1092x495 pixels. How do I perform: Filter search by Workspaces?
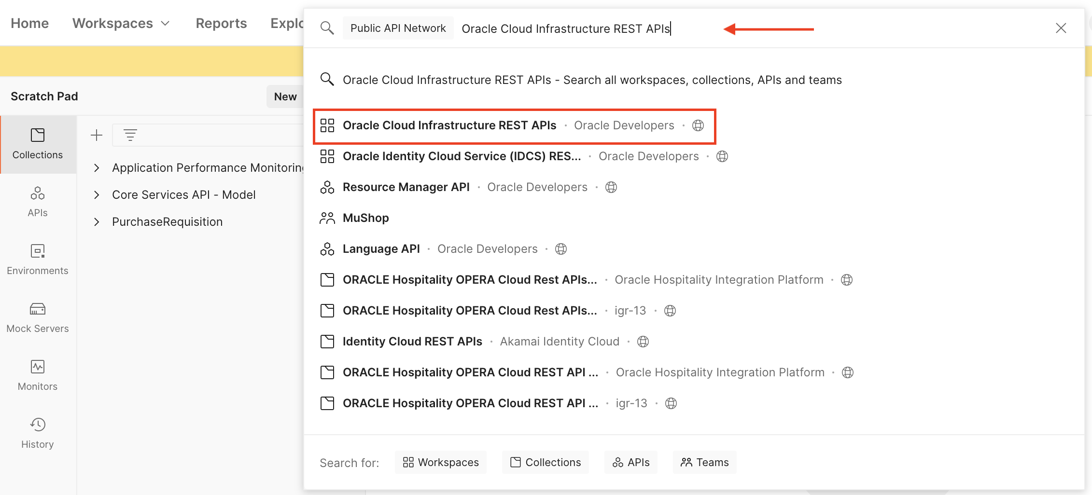pyautogui.click(x=441, y=462)
